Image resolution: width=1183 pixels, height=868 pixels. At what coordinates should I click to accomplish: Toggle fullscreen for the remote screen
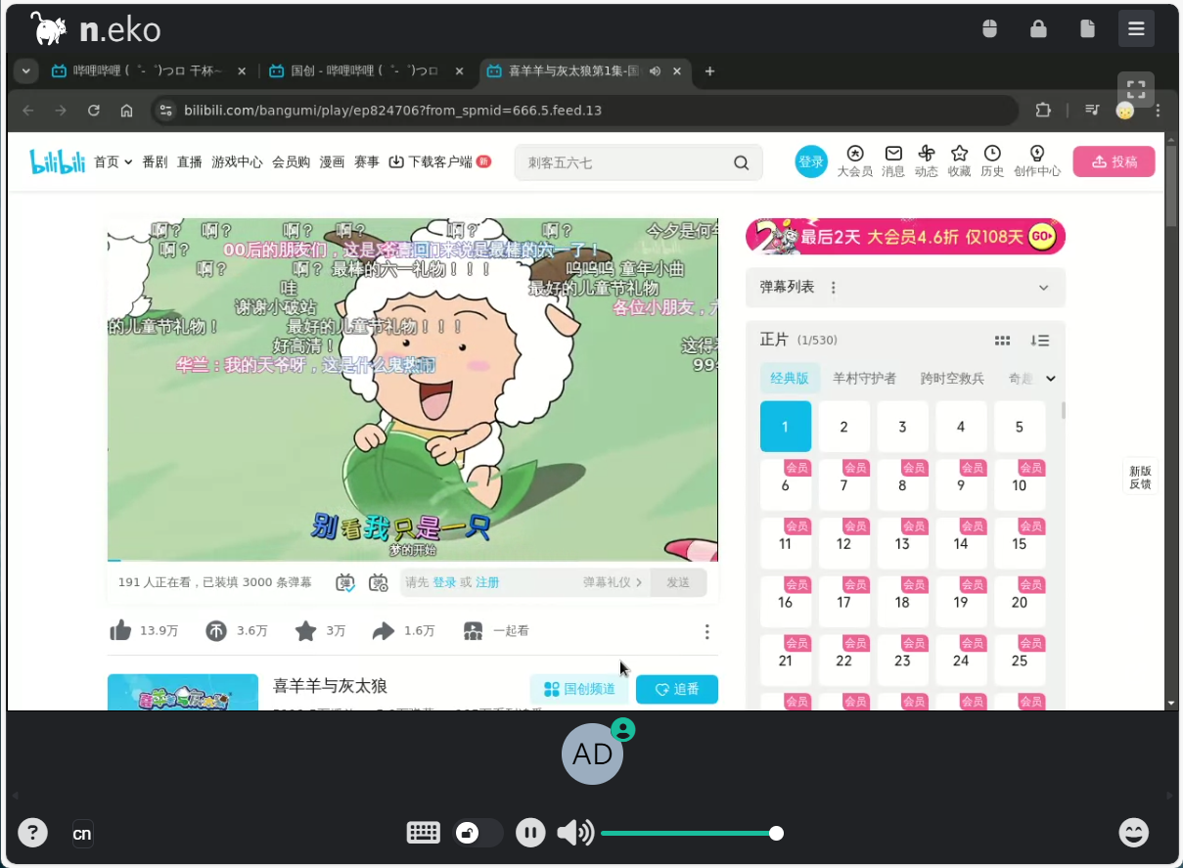(1136, 89)
